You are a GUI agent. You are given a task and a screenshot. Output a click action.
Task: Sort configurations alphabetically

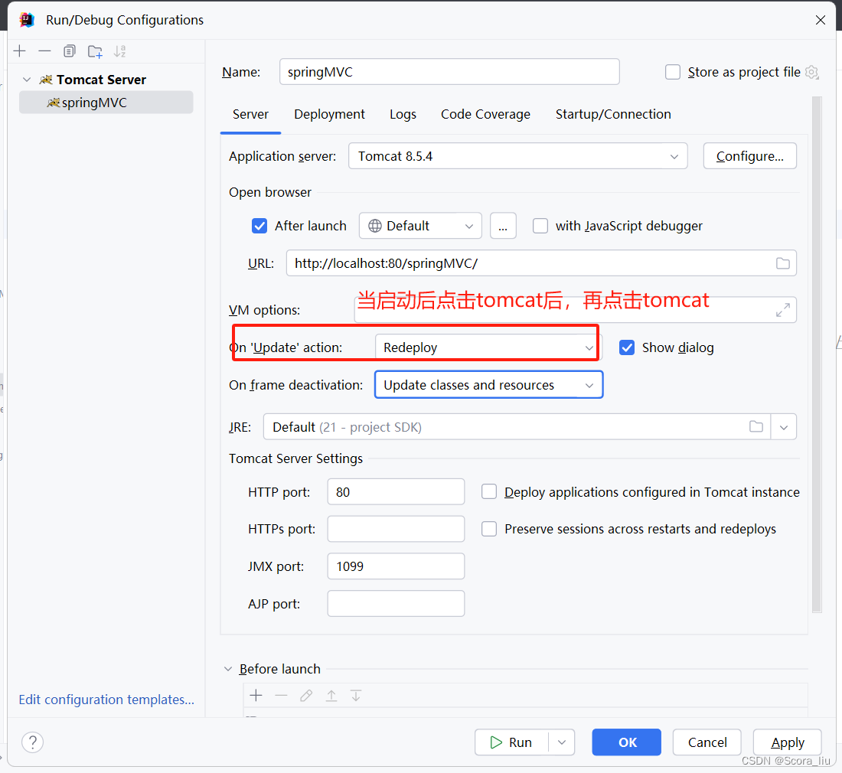point(119,51)
